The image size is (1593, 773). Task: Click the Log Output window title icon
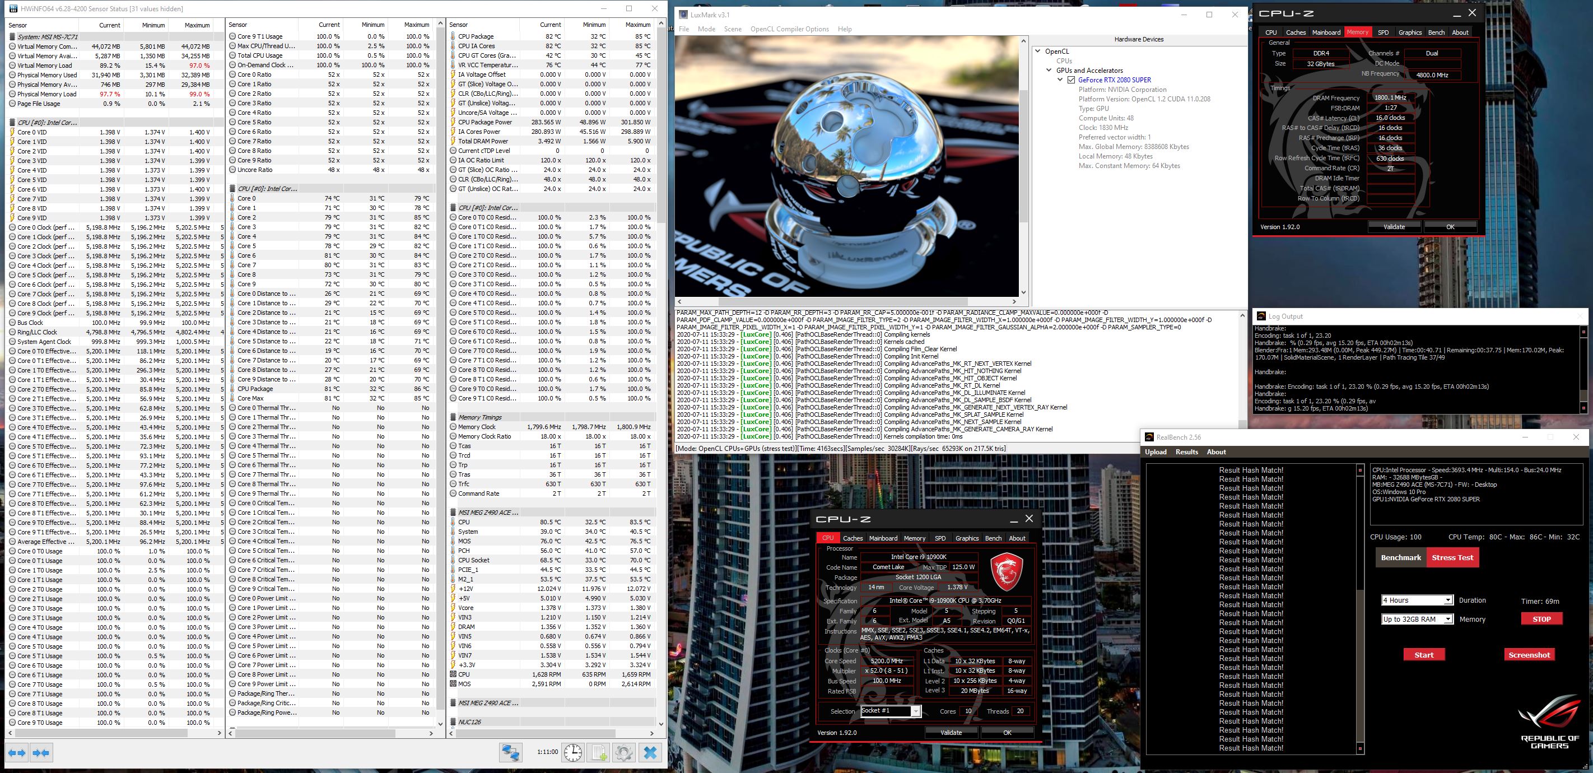1260,316
